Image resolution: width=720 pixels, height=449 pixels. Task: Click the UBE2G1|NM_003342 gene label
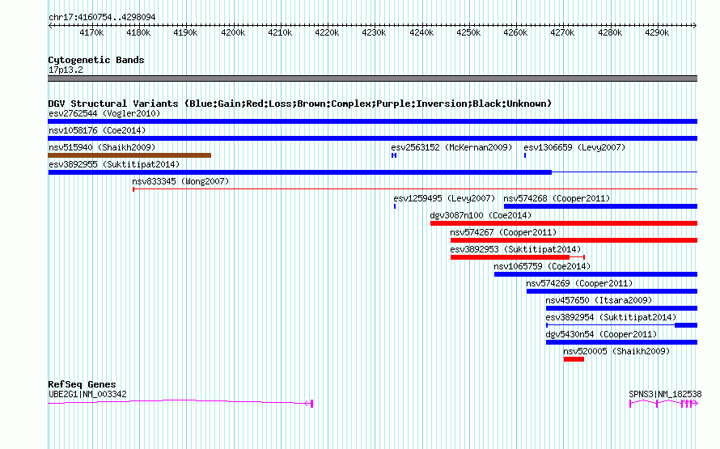(x=87, y=394)
